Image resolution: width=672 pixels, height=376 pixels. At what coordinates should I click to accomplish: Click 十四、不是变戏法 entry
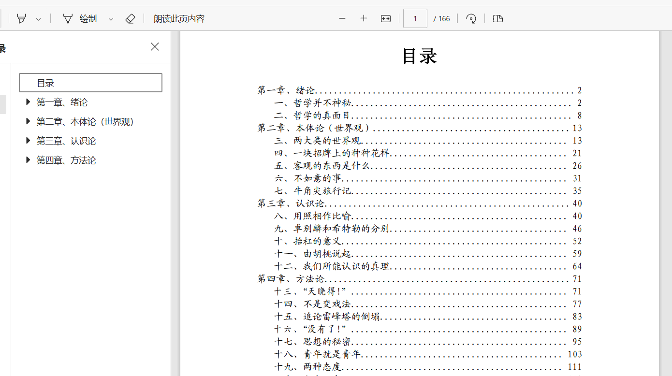pyautogui.click(x=428, y=304)
